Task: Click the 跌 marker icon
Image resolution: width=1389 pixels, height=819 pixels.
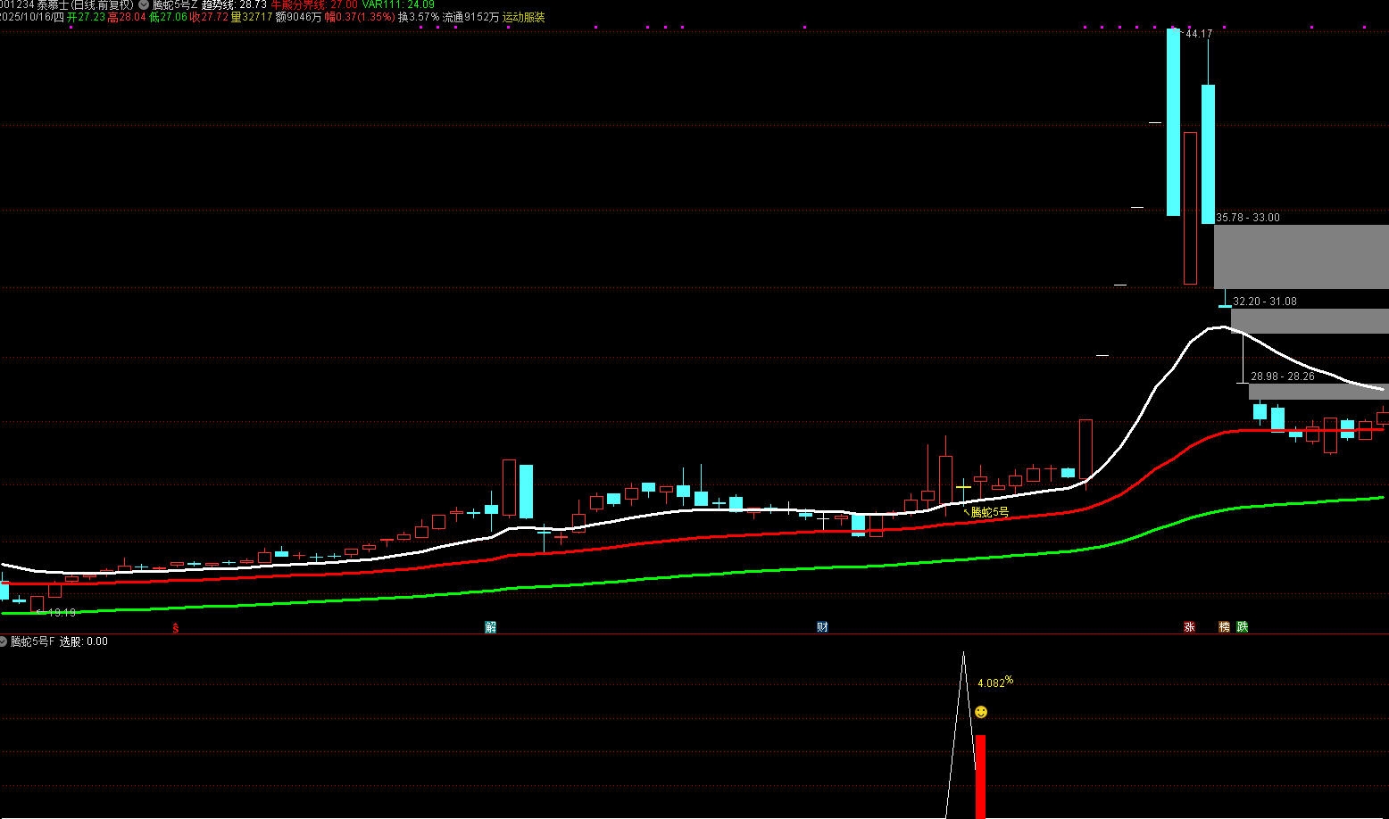Action: coord(1242,627)
